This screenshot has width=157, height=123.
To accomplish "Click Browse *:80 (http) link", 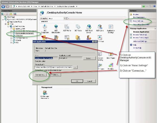I will point(140,35).
